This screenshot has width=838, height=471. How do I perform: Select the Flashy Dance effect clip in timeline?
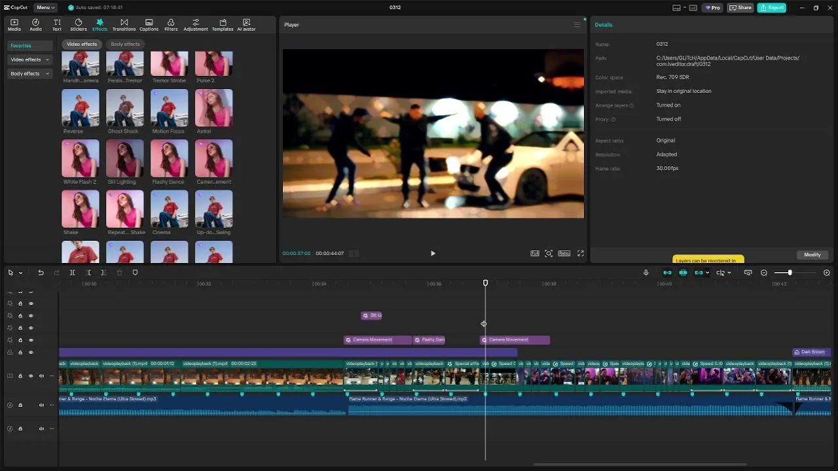click(429, 340)
